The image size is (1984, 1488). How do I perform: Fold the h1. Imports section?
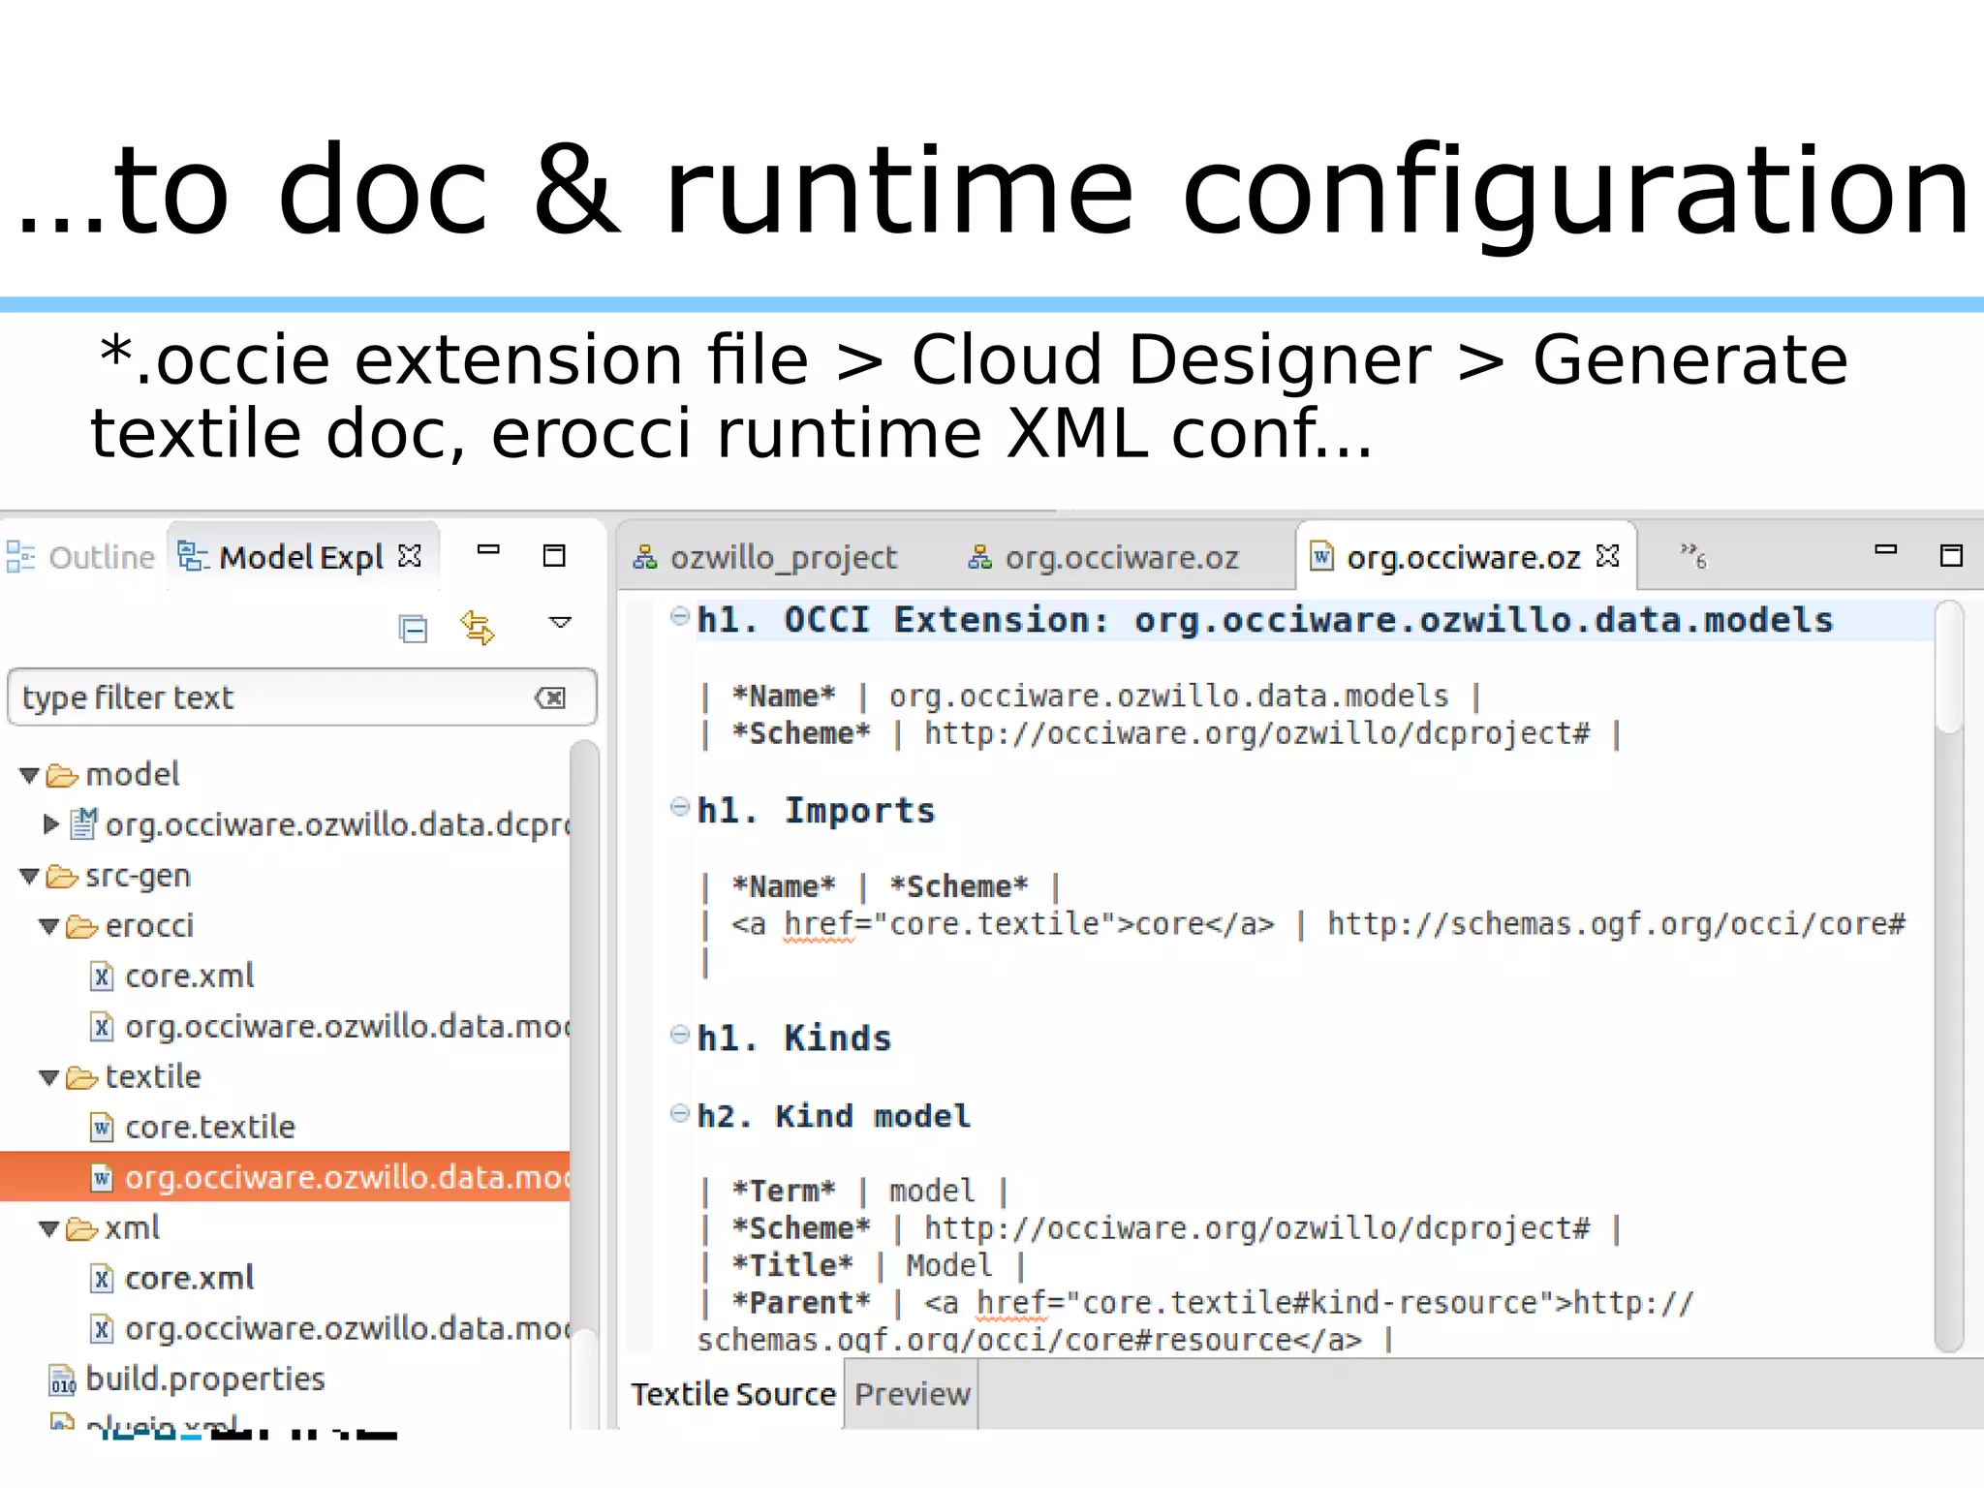(x=680, y=806)
